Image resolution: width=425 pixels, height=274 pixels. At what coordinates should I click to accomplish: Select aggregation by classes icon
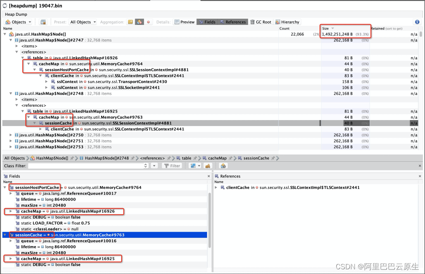click(x=139, y=22)
